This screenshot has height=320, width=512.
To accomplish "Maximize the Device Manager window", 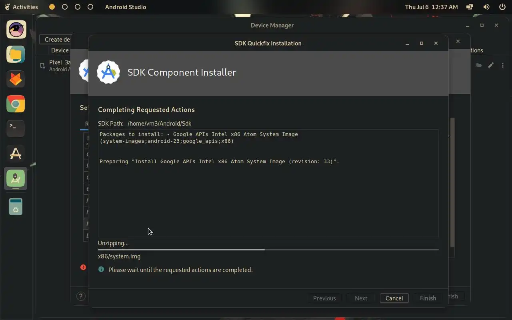I will (482, 25).
